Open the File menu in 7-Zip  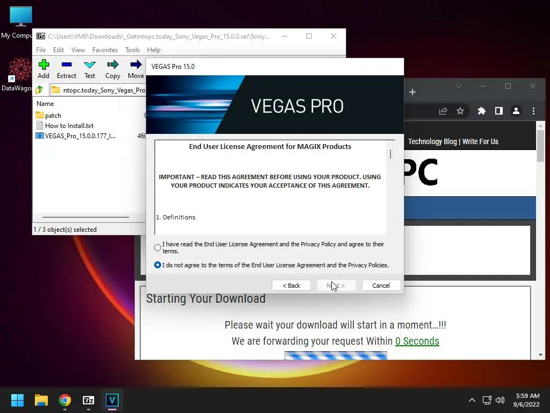tap(41, 50)
